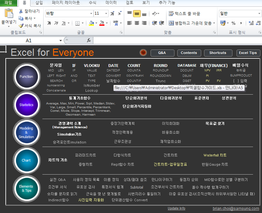Align text to bottom of cell
This screenshot has height=213, width=262.
coord(144,14)
